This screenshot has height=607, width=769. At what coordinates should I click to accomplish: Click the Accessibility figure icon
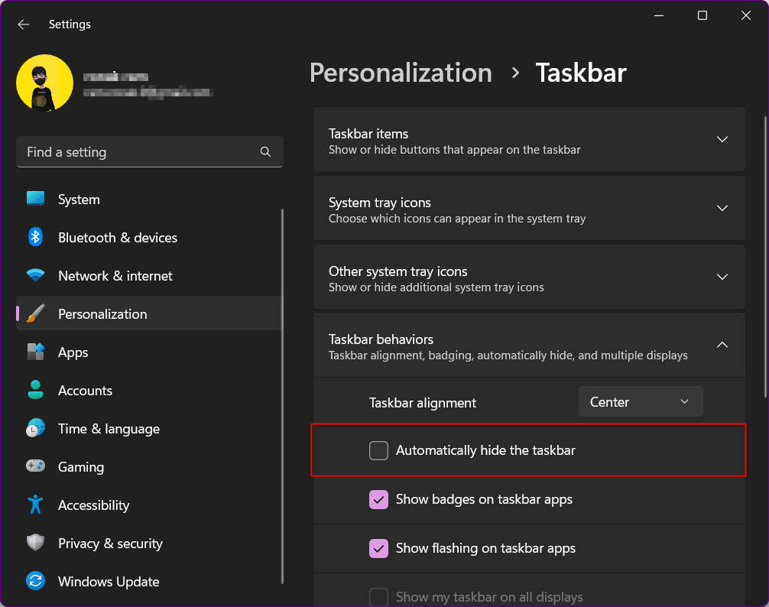tap(35, 505)
